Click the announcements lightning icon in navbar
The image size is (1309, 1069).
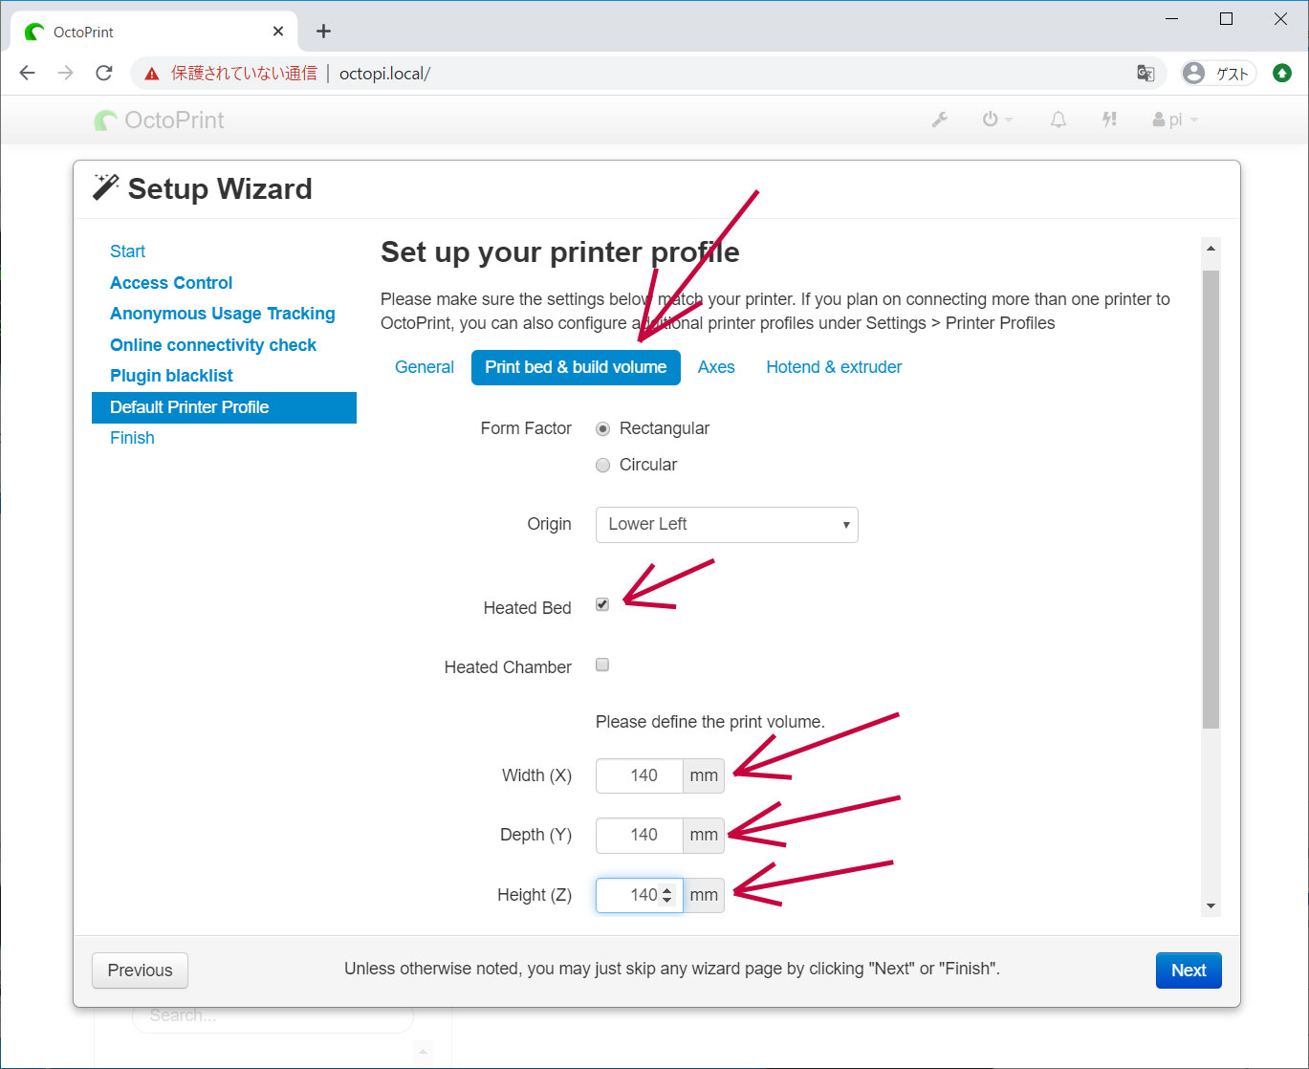pyautogui.click(x=1109, y=120)
